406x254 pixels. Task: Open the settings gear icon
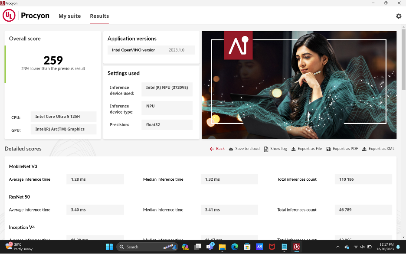tap(399, 16)
